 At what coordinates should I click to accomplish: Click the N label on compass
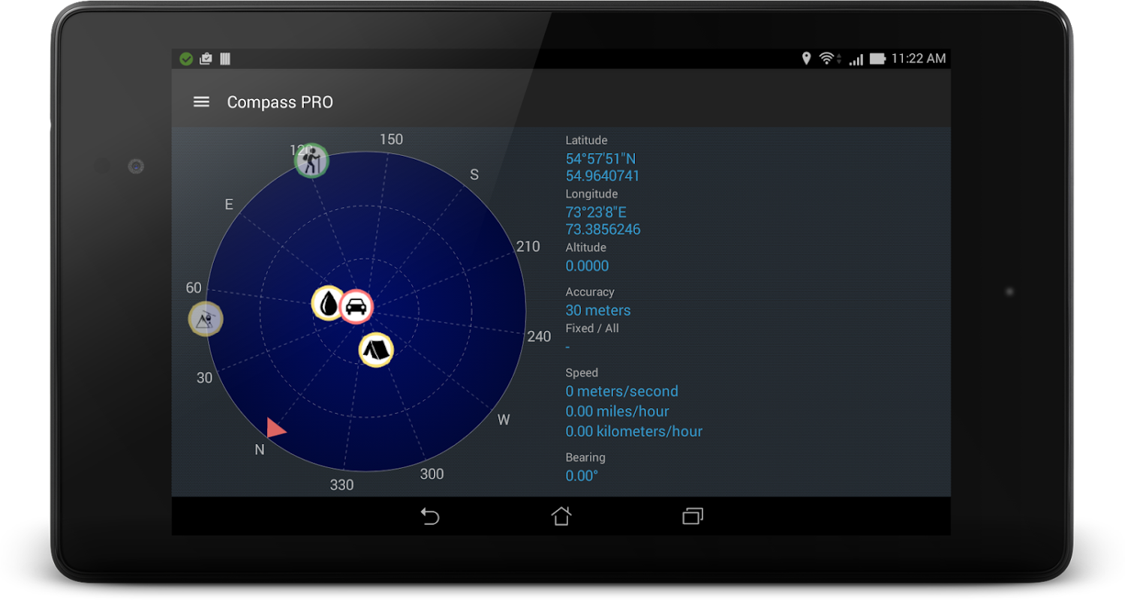260,450
